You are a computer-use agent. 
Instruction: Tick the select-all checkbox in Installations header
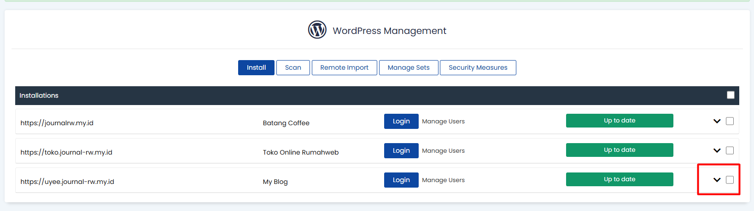pyautogui.click(x=731, y=95)
